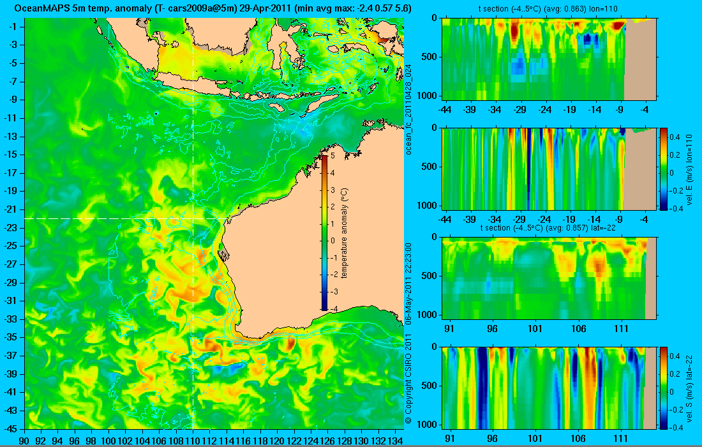Click longitude tick '134' on the main map axis
The height and width of the screenshot is (447, 702).
(x=395, y=441)
